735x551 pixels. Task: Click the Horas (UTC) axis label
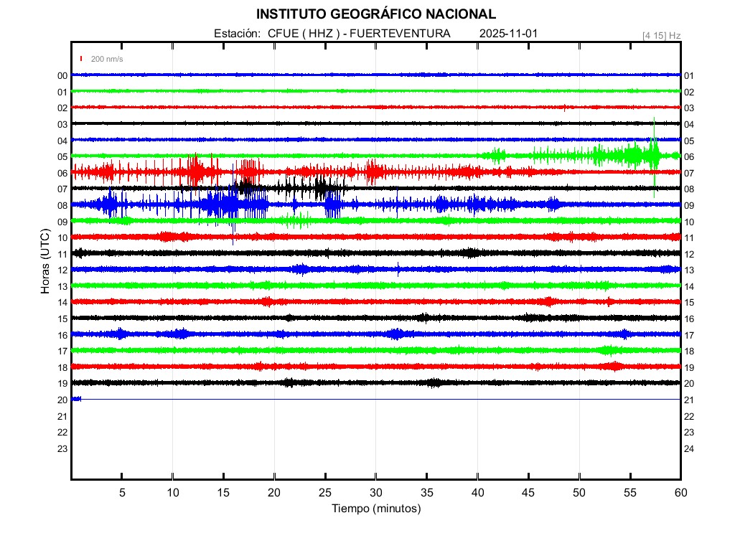click(45, 262)
